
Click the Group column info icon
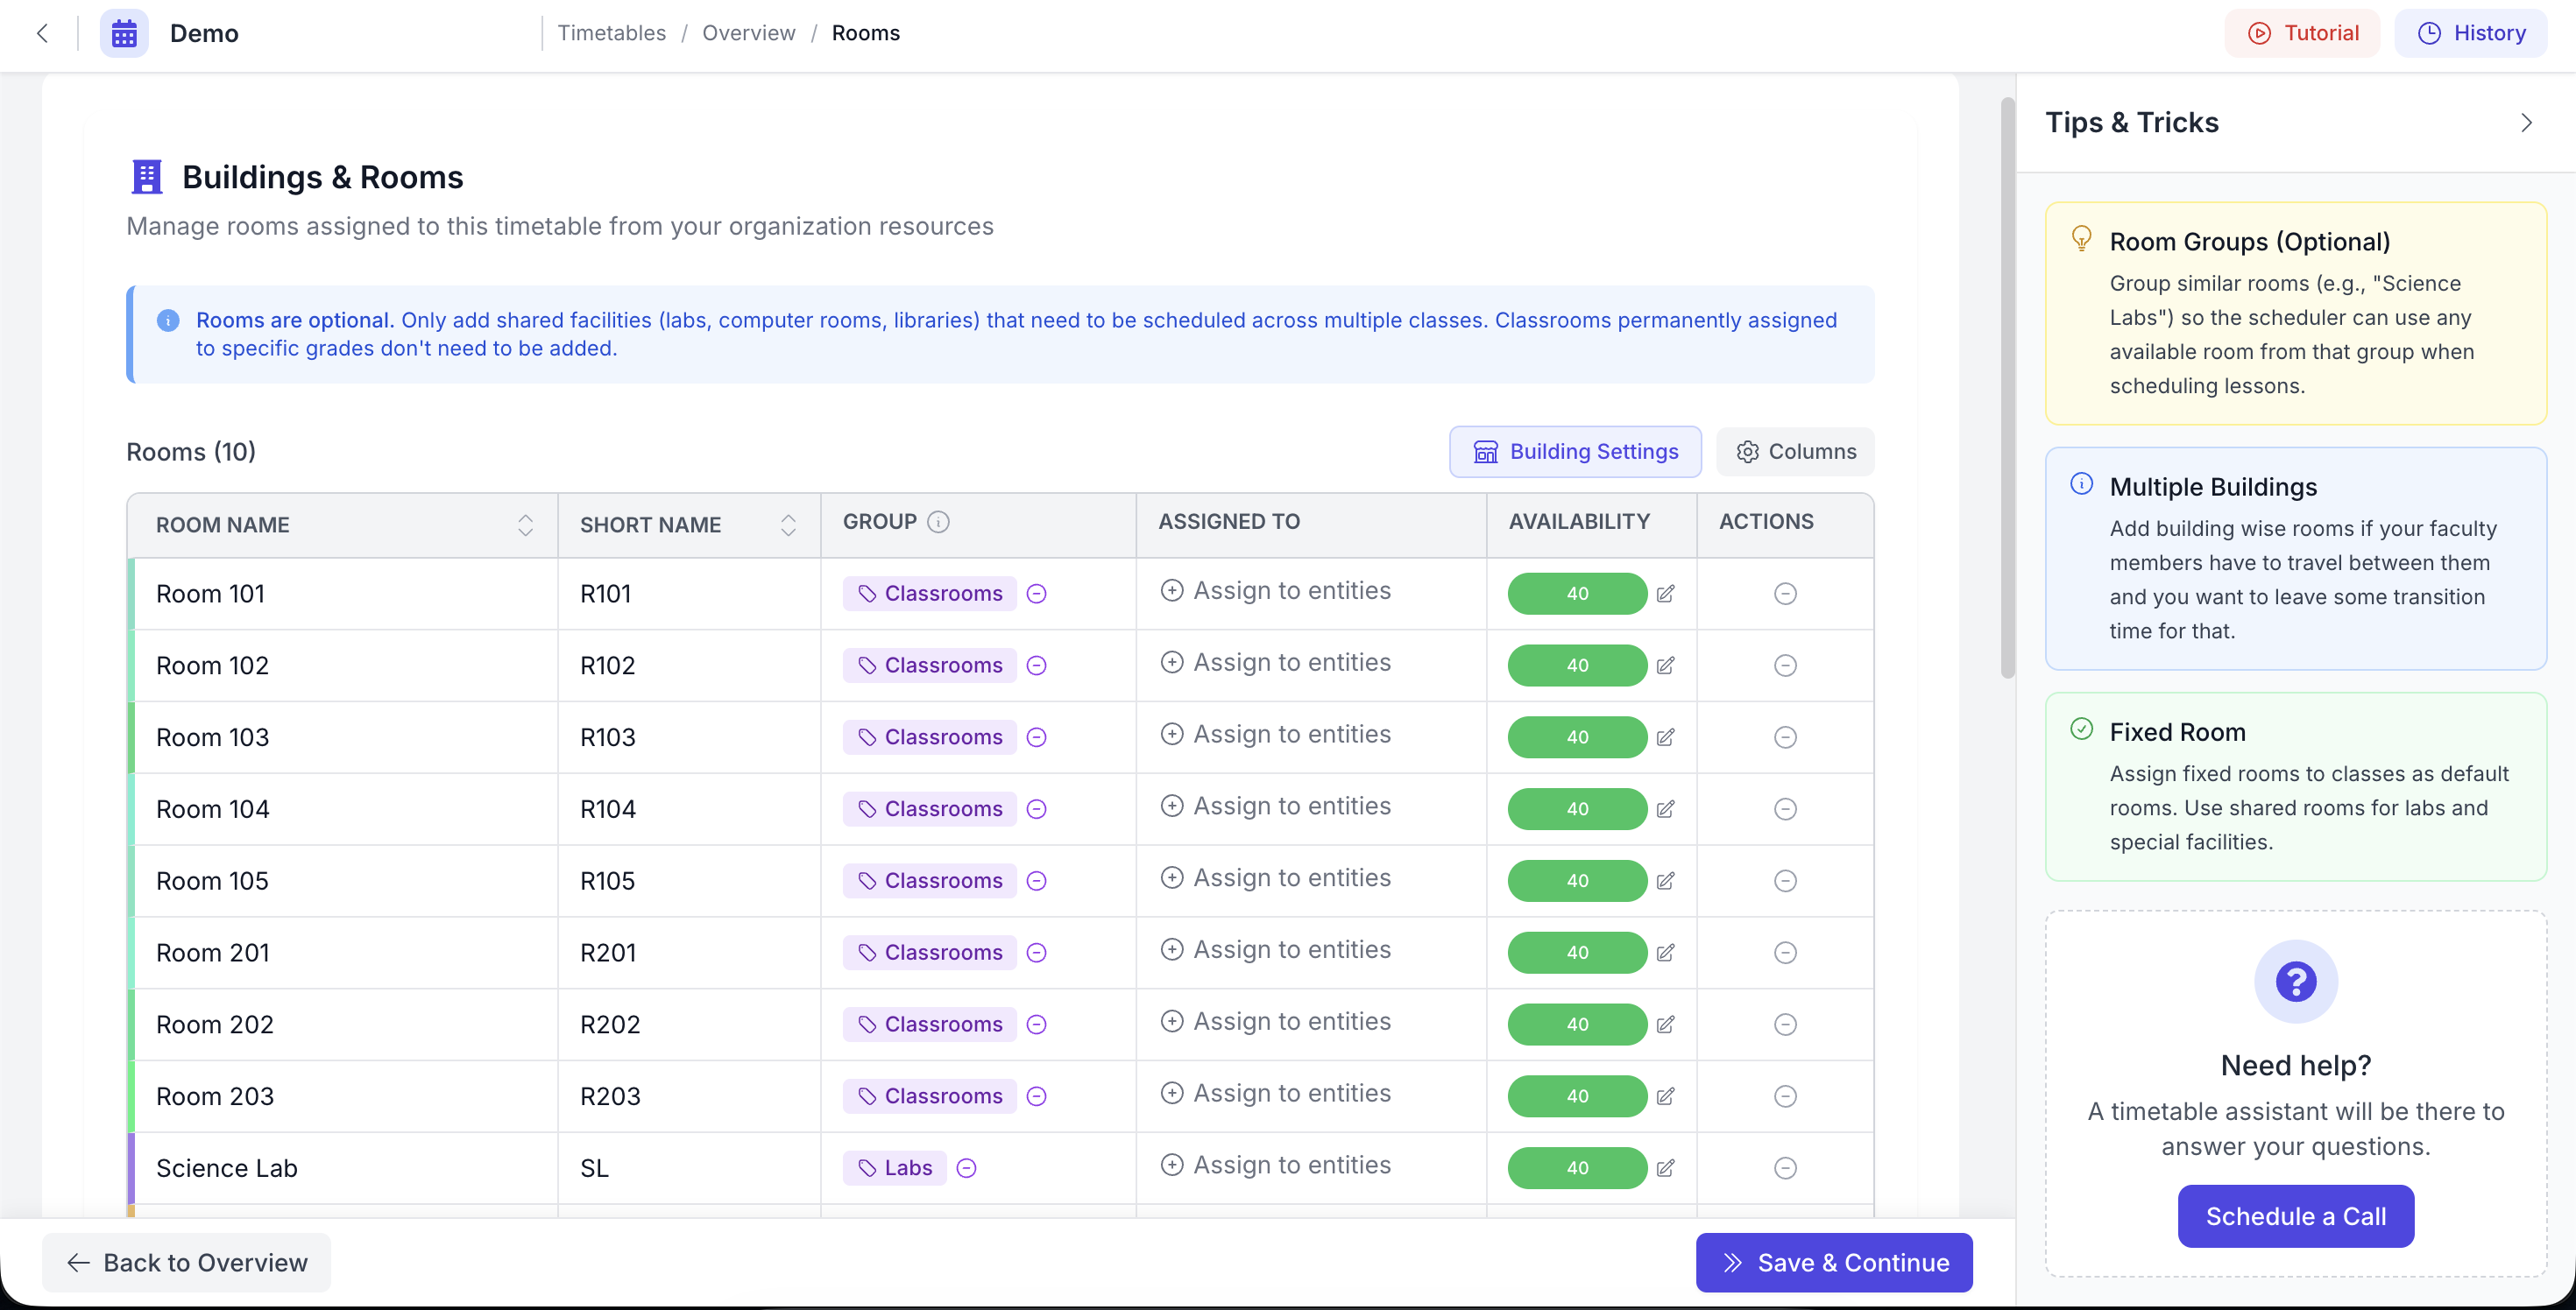tap(938, 522)
